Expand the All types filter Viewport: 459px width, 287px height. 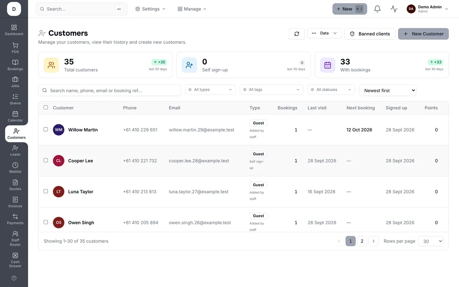(210, 90)
